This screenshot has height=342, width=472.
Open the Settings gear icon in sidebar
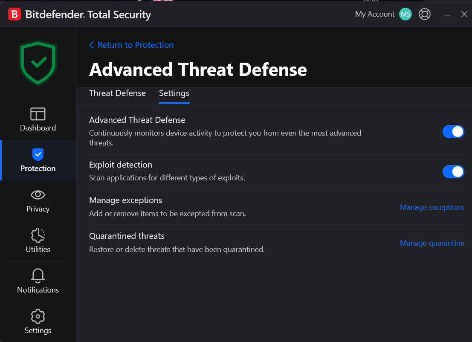coord(38,316)
